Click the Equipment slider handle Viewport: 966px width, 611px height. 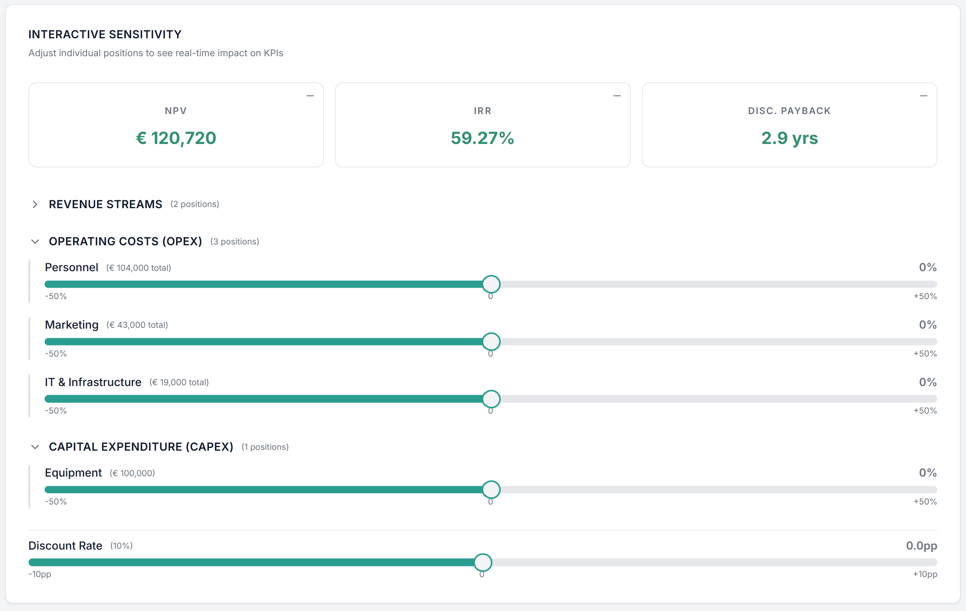(491, 489)
